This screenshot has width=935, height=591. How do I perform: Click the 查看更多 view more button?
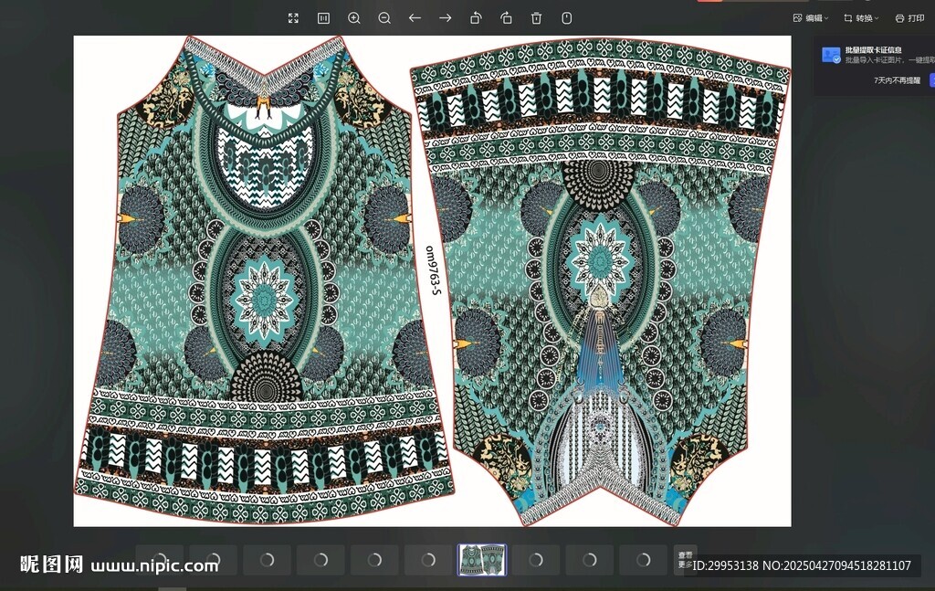685,560
